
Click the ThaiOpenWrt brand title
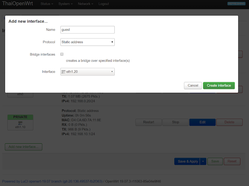click(18, 3)
